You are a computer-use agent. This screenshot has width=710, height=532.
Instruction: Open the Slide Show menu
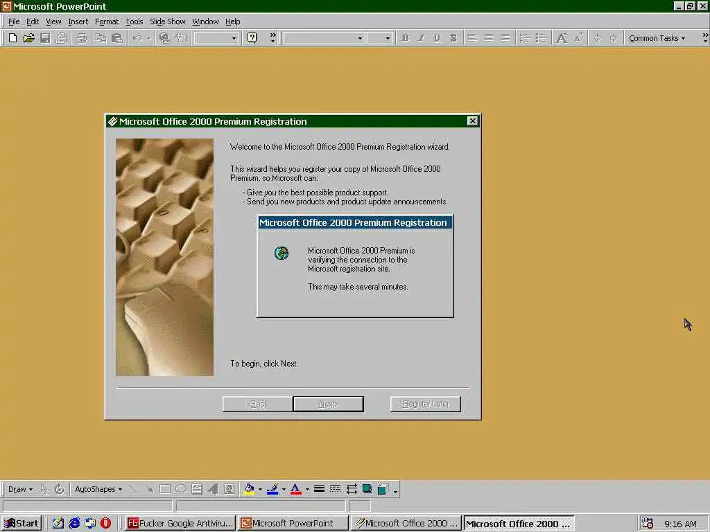tap(168, 21)
